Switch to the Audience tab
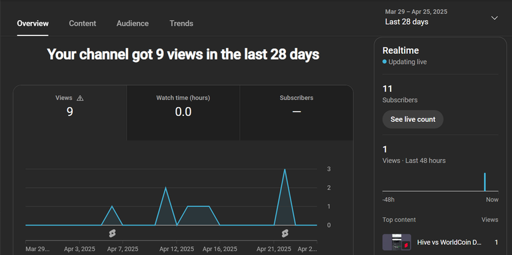This screenshot has width=512, height=255. pyautogui.click(x=132, y=23)
